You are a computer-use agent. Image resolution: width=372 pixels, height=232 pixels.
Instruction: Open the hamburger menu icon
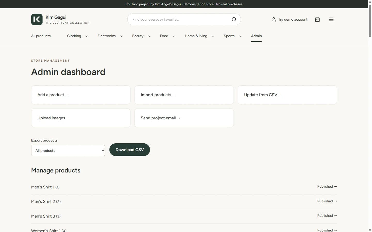pos(331,19)
